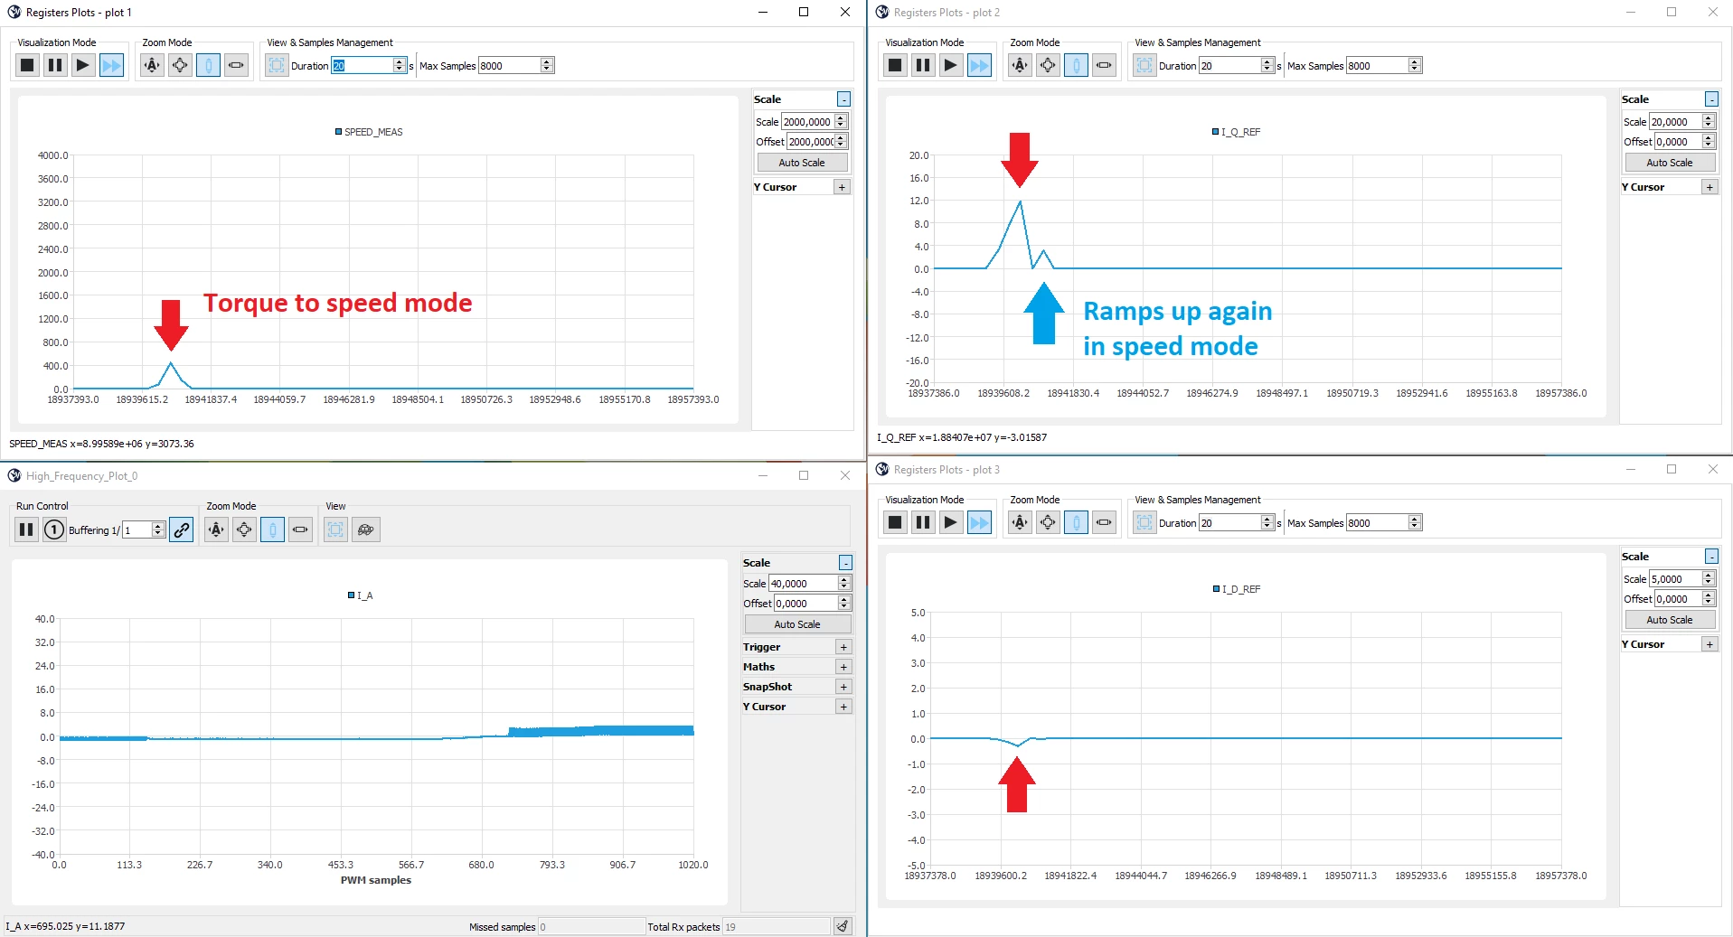This screenshot has height=937, width=1733.
Task: Expand Y Cursor section in plot 1
Action: point(842,187)
